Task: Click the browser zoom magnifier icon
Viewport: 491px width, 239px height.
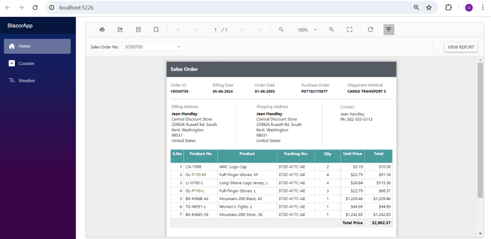Action: coord(416,7)
